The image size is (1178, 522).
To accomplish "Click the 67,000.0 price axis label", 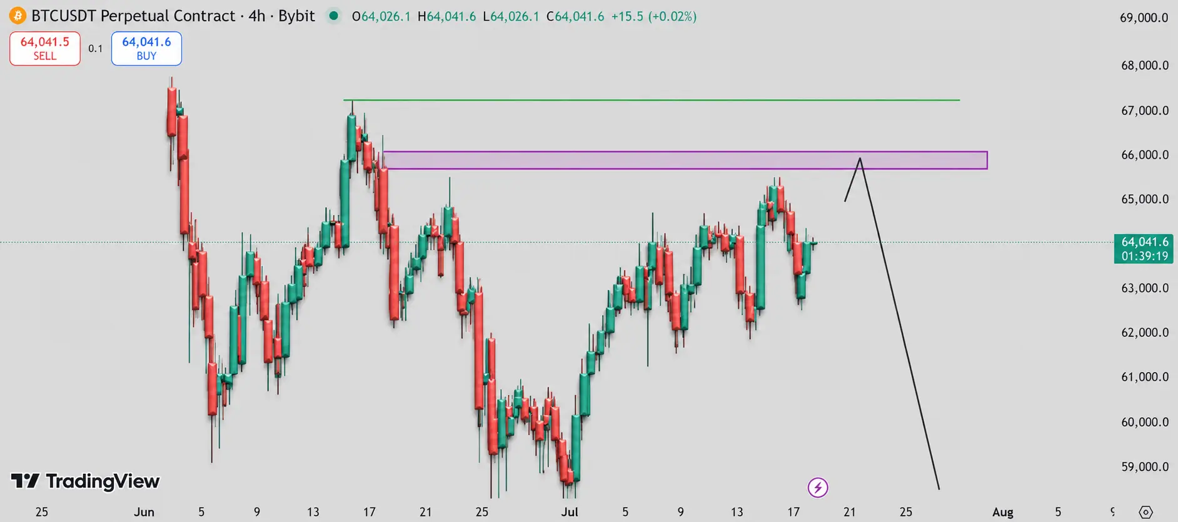I will point(1144,111).
